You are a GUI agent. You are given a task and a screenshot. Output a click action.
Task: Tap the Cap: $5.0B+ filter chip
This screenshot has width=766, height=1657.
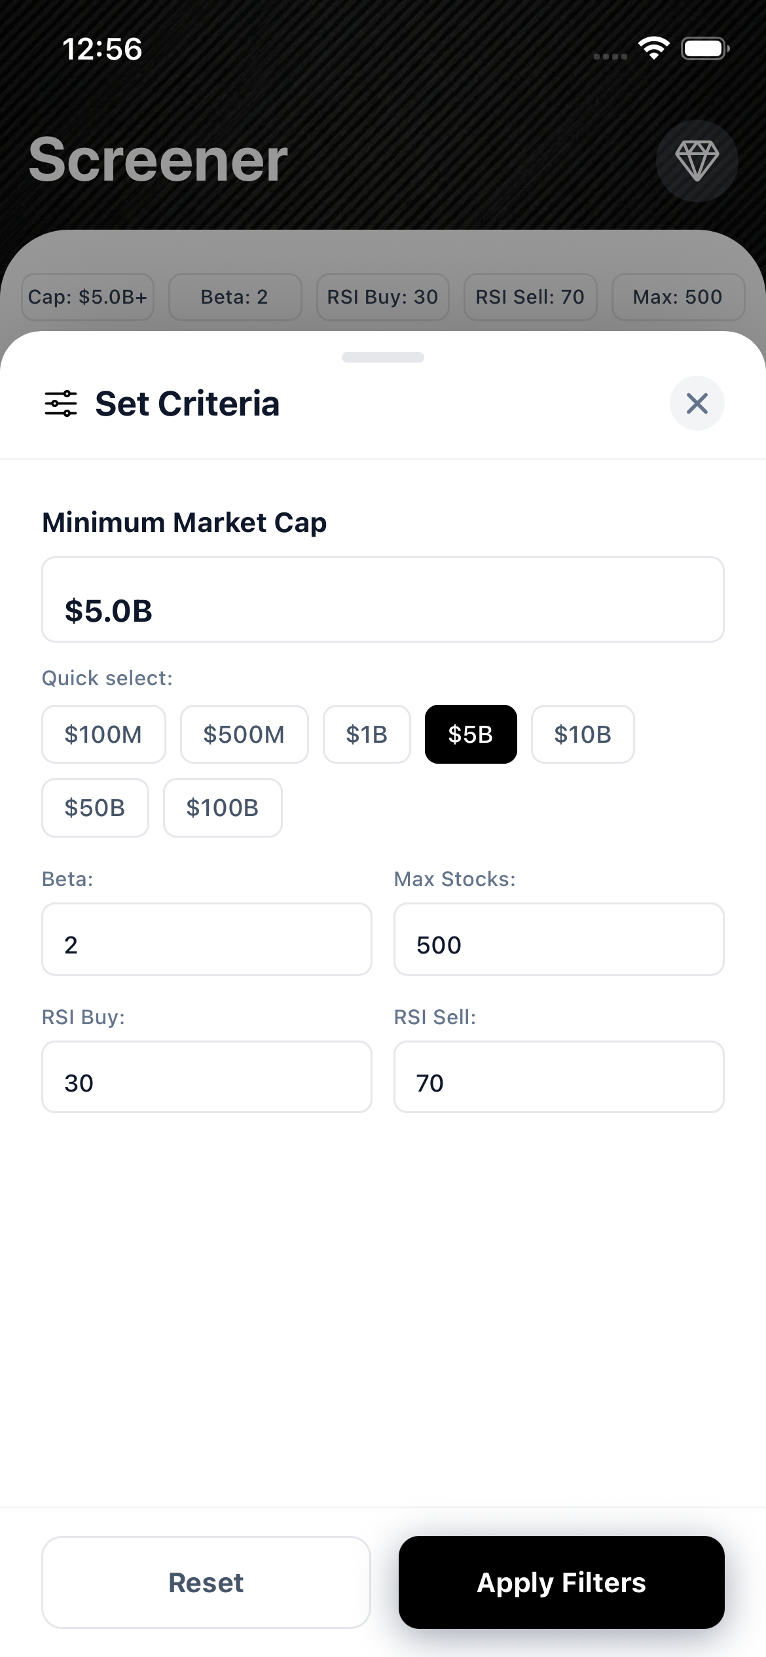88,297
